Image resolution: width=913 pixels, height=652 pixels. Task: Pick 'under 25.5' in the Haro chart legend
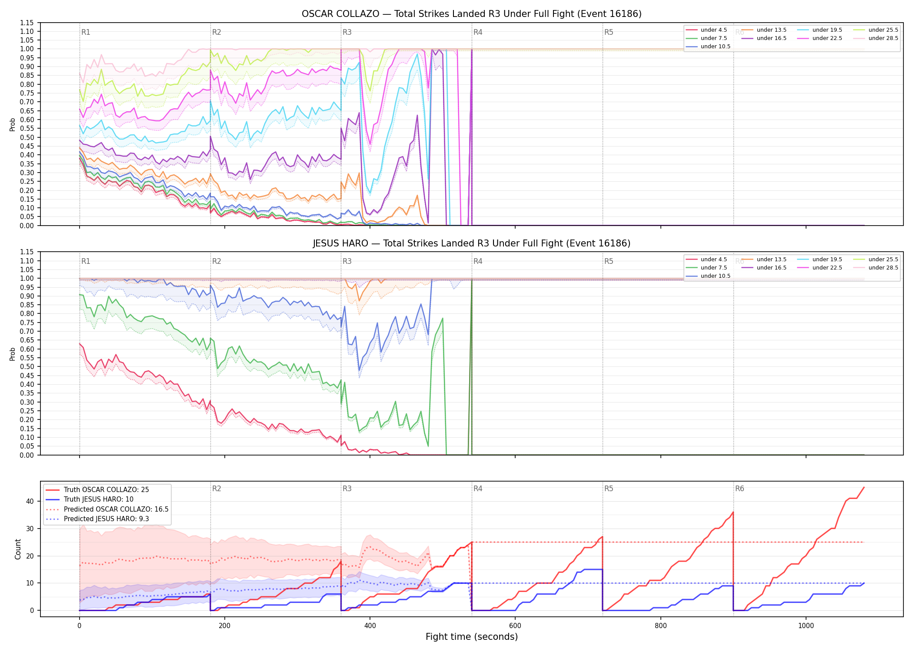876,259
